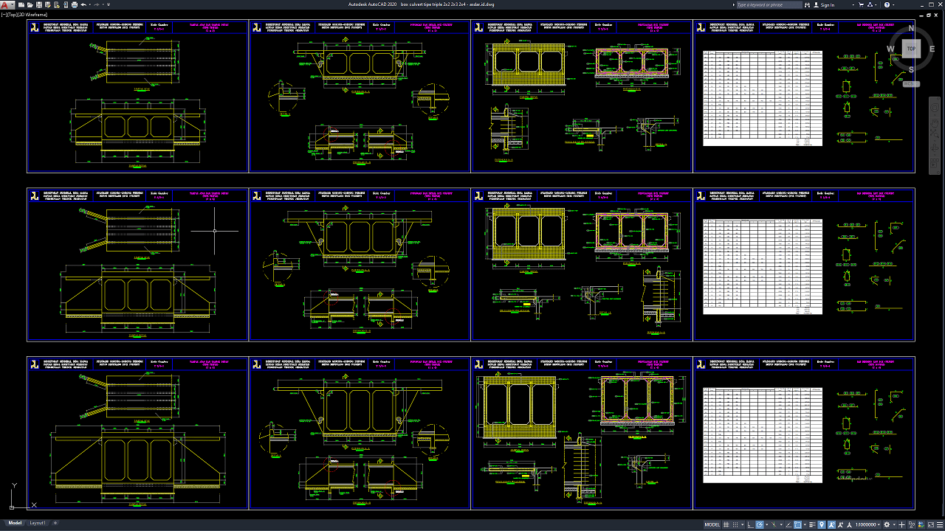Click the Isolate Objects icon in status bar

[x=912, y=524]
